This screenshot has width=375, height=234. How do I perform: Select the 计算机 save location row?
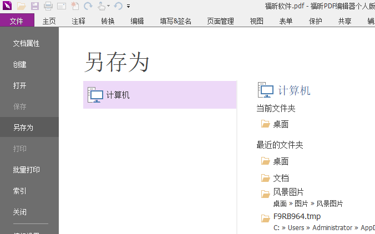point(160,95)
